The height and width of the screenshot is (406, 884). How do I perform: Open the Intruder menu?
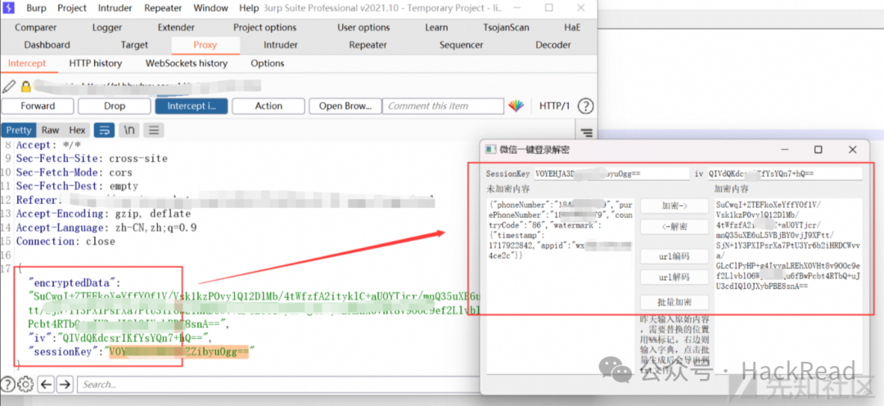115,8
